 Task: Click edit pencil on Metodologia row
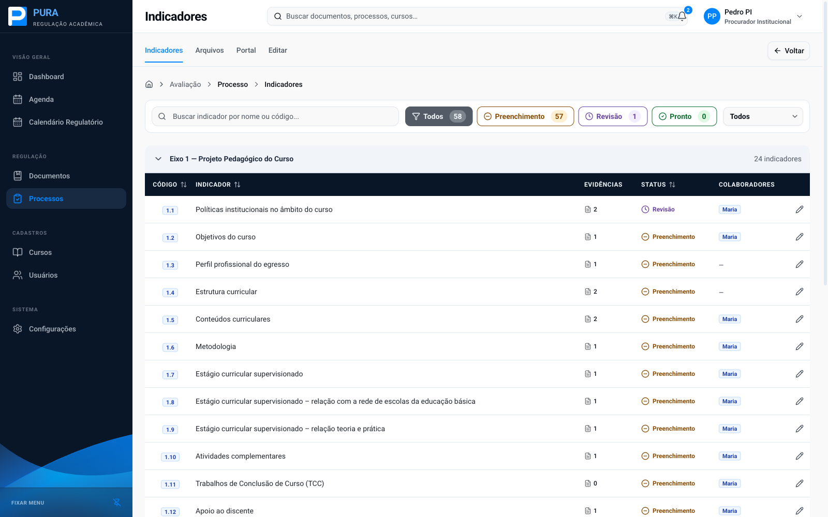point(800,346)
